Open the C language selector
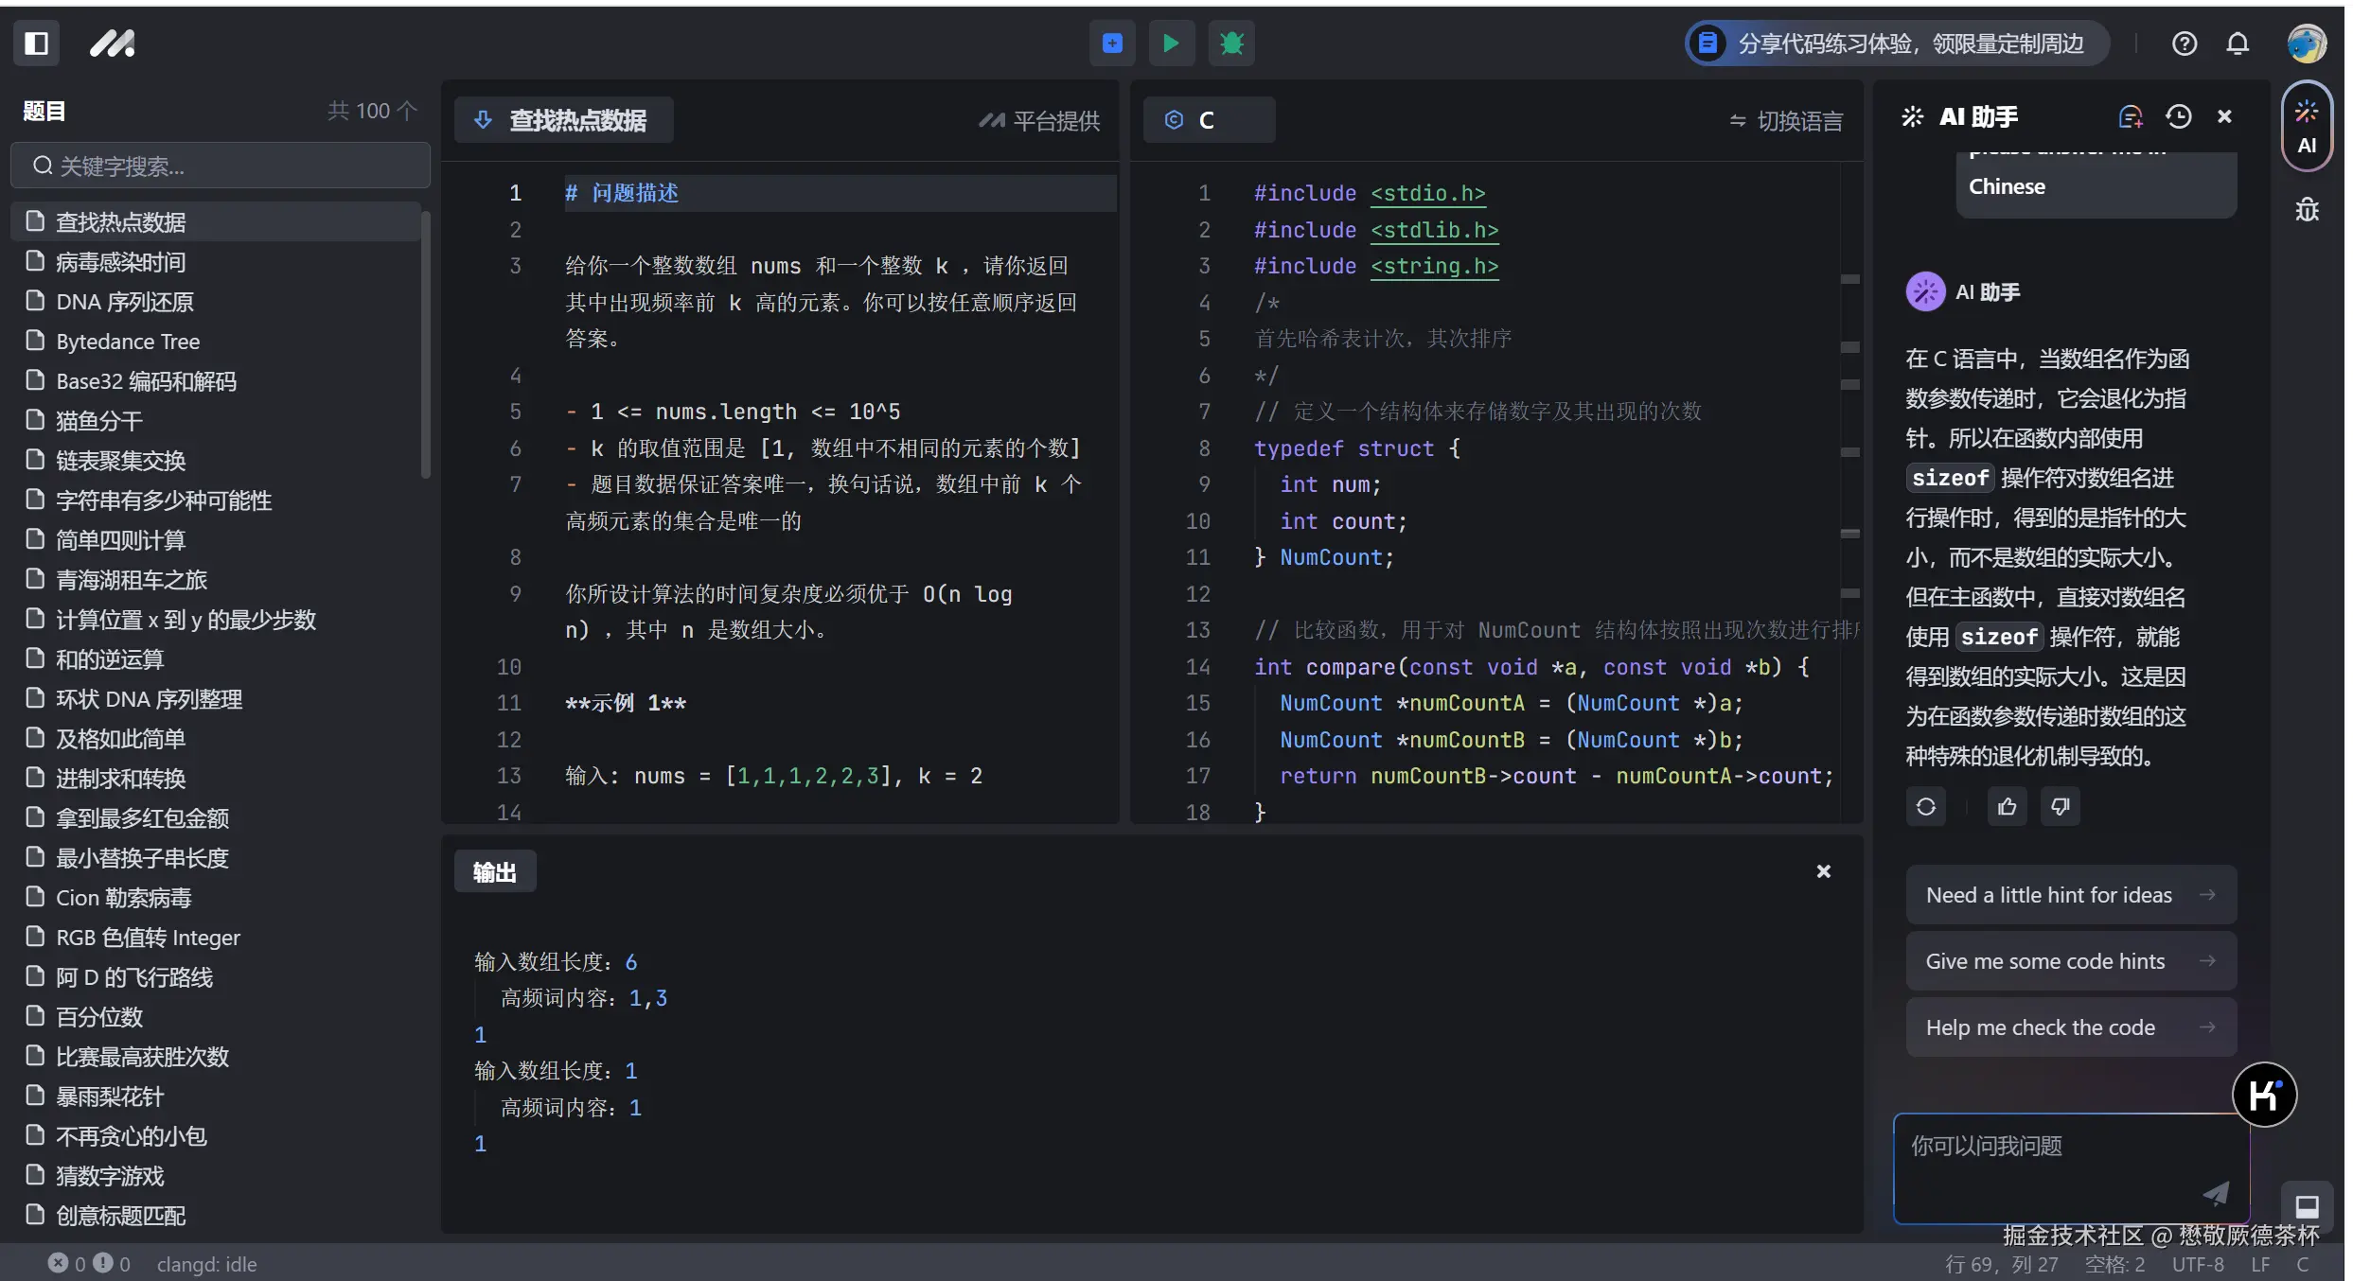The image size is (2353, 1281). coord(1208,120)
